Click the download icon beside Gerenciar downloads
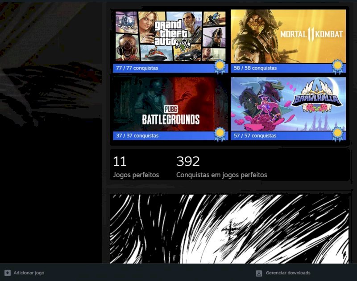This screenshot has width=357, height=281. [259, 273]
